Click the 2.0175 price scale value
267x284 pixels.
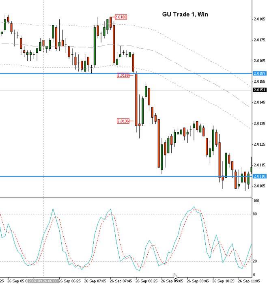(x=259, y=40)
